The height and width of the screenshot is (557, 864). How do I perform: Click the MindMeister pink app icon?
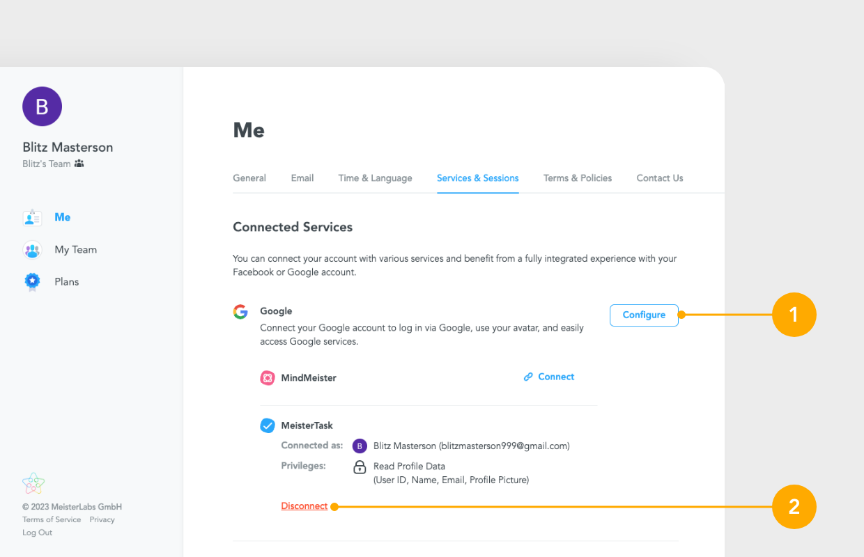point(268,378)
